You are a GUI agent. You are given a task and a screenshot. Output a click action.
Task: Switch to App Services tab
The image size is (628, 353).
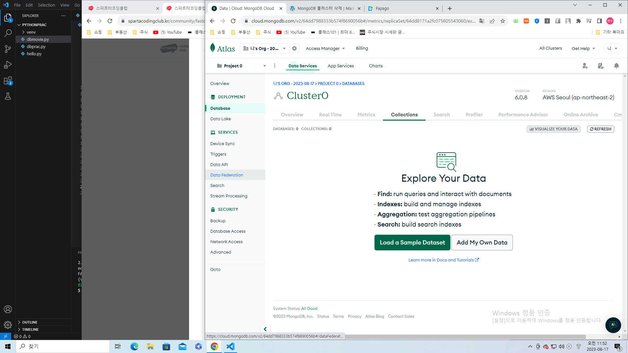(341, 66)
